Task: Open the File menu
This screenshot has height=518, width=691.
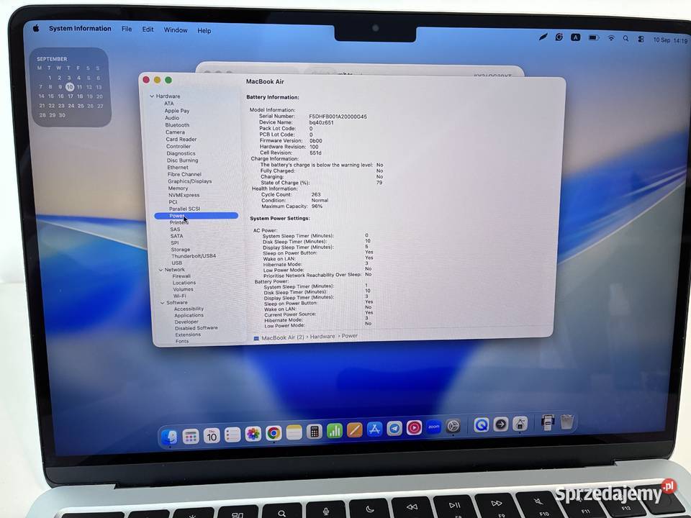Action: pyautogui.click(x=127, y=29)
